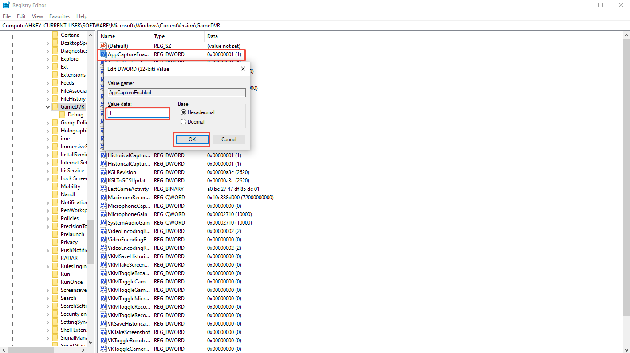The width and height of the screenshot is (630, 353).
Task: Cancel the Edit DWORD dialog
Action: click(x=229, y=139)
